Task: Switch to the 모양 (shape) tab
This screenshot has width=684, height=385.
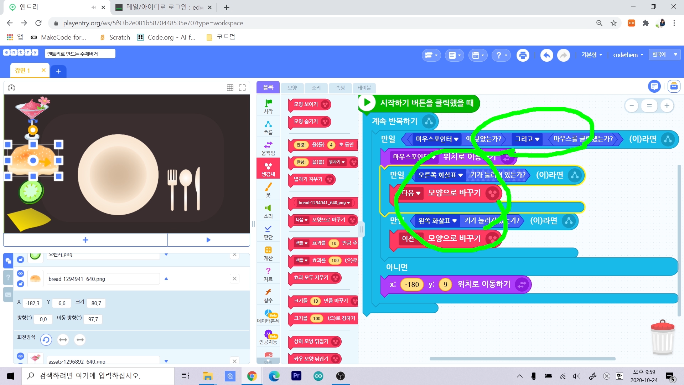Action: click(x=292, y=88)
